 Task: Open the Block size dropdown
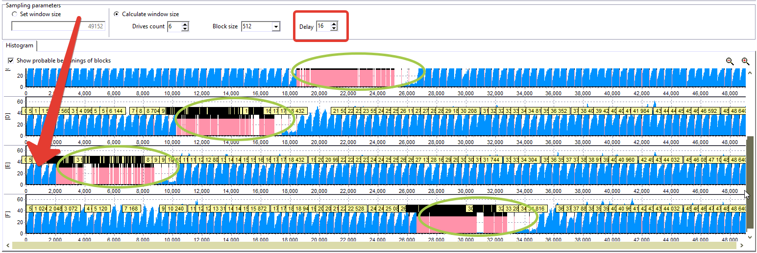[x=276, y=26]
